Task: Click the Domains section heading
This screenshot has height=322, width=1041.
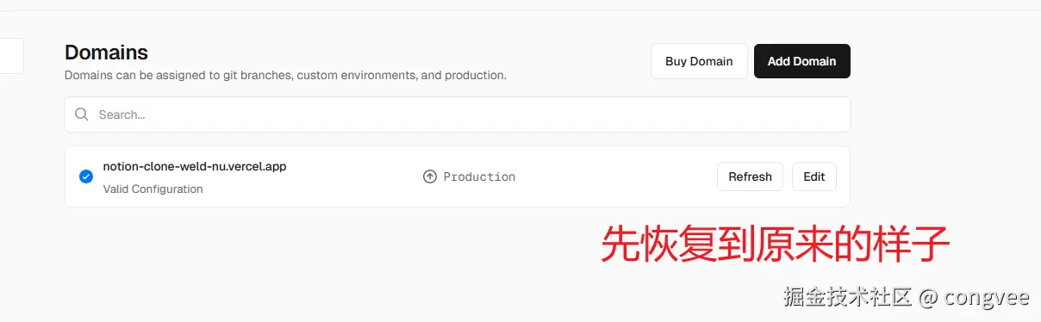Action: click(x=107, y=53)
